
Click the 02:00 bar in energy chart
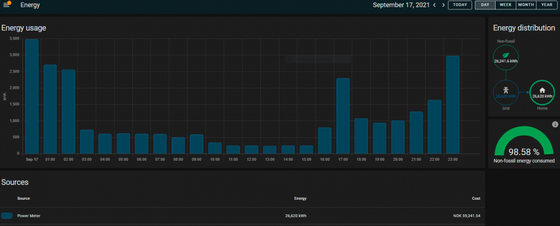(68, 112)
